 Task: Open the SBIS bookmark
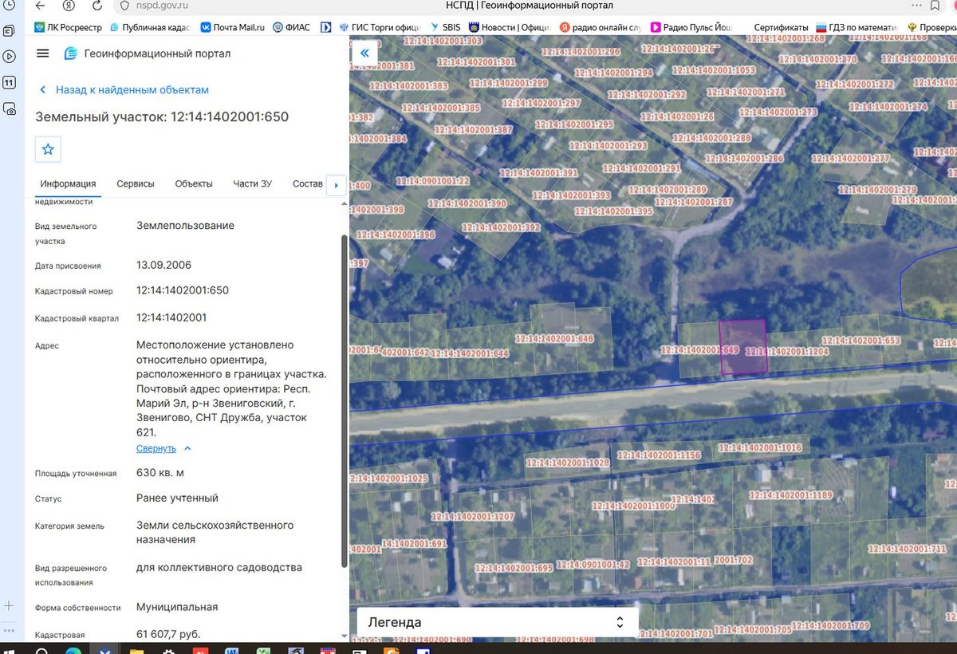click(445, 27)
